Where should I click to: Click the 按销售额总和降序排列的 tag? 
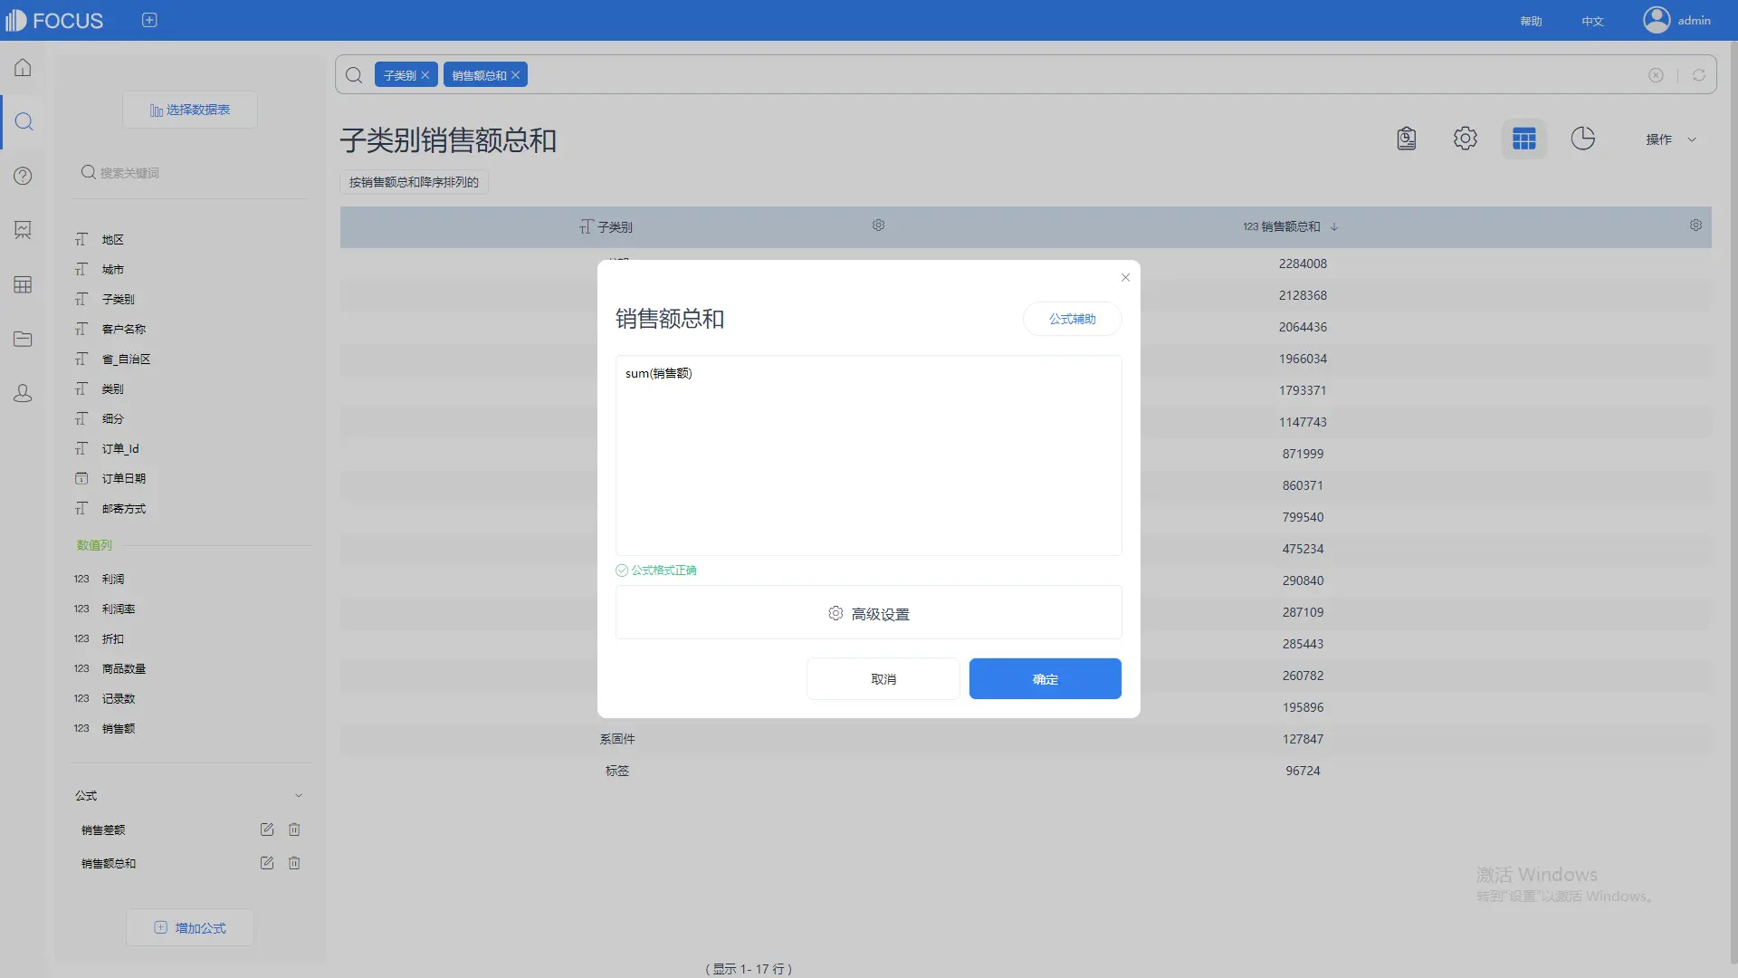pyautogui.click(x=414, y=182)
